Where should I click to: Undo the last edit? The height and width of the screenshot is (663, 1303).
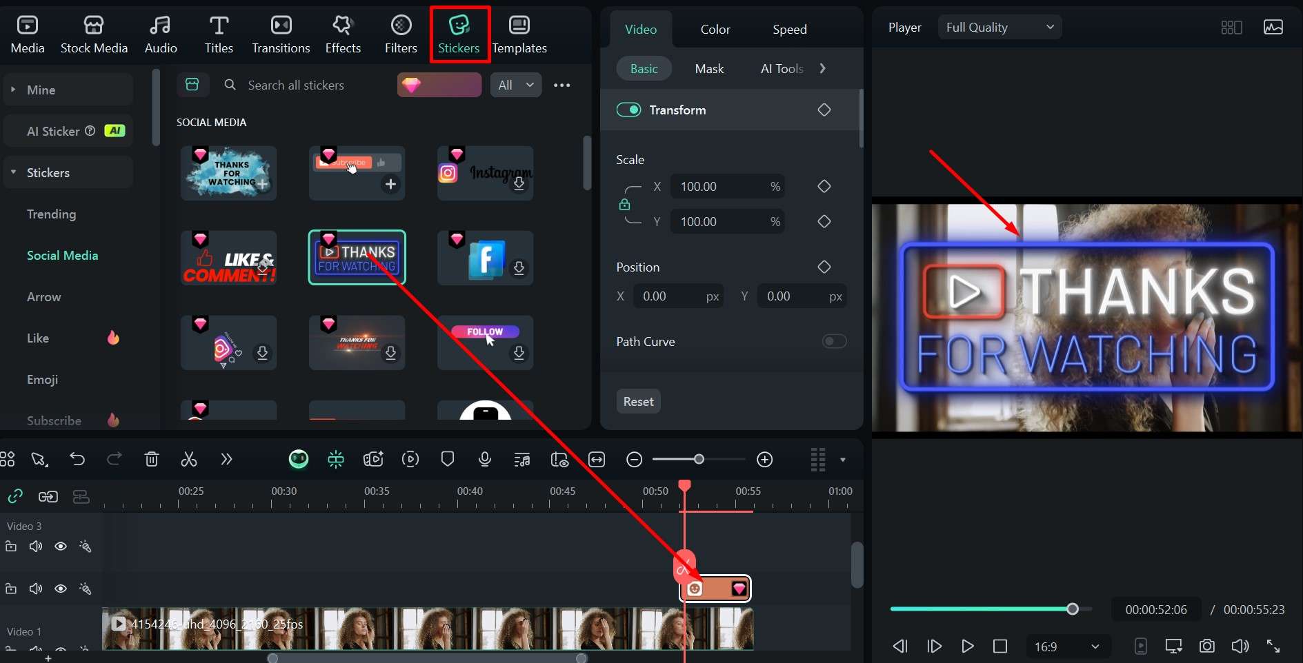77,459
